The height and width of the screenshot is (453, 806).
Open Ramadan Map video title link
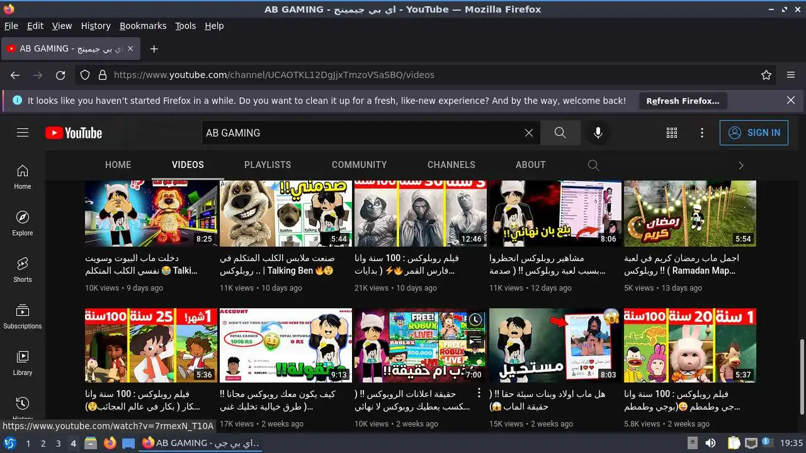click(x=681, y=264)
